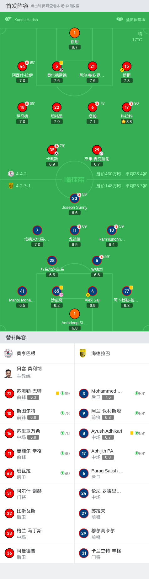Viewport: 149px width, 579px height.
Task: Open 卡兰杰特-辛格 number 31 goalkeeper row
Action: pos(112,553)
